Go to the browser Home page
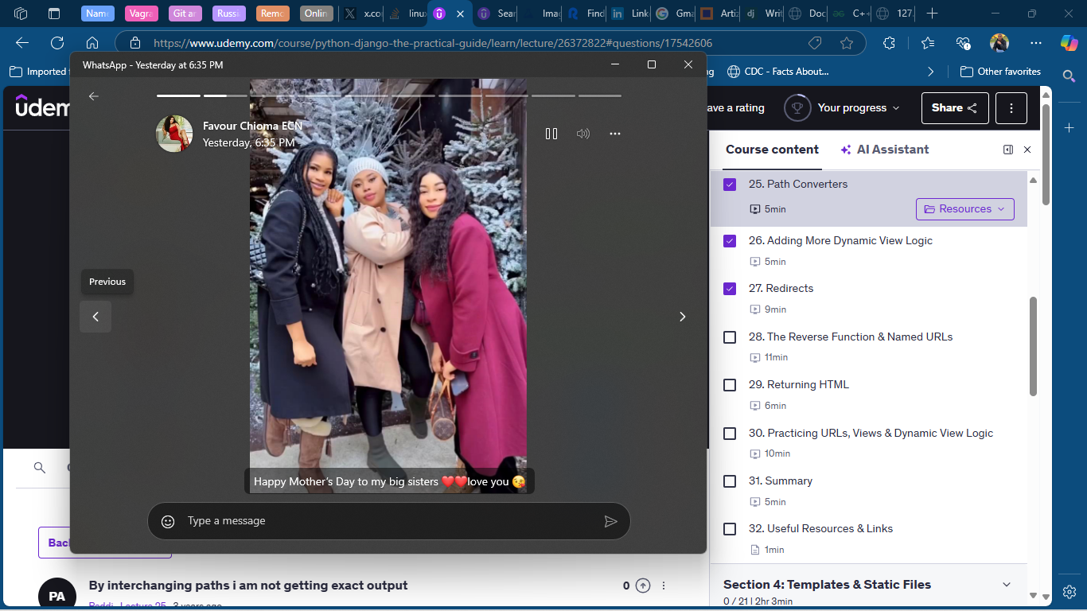 point(92,43)
